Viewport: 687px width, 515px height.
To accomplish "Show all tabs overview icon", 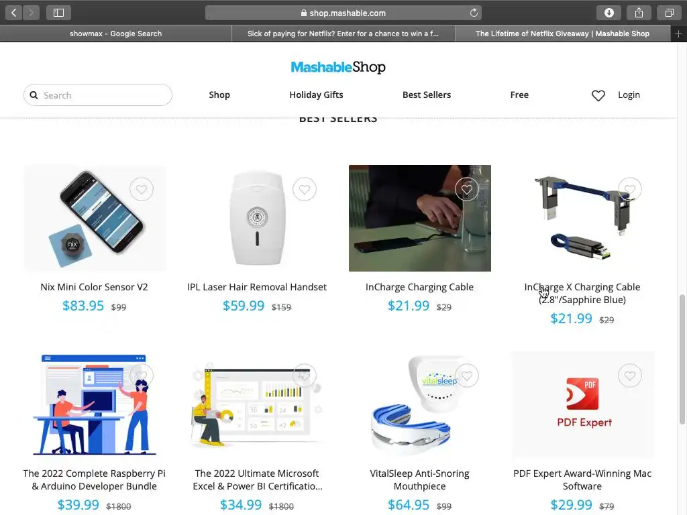I will (669, 13).
